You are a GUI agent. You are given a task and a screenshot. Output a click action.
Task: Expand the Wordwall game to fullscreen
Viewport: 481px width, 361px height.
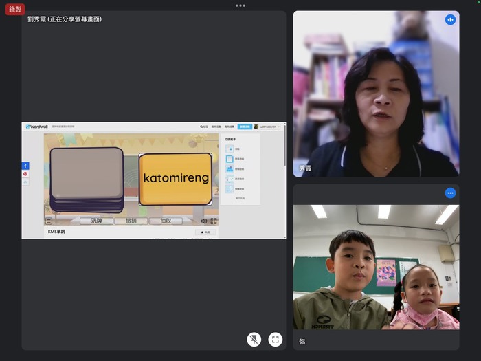coord(214,221)
